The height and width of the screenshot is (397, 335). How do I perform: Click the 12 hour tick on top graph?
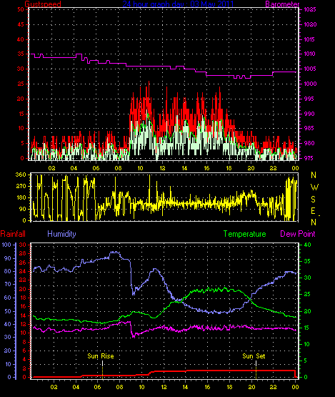(162, 168)
